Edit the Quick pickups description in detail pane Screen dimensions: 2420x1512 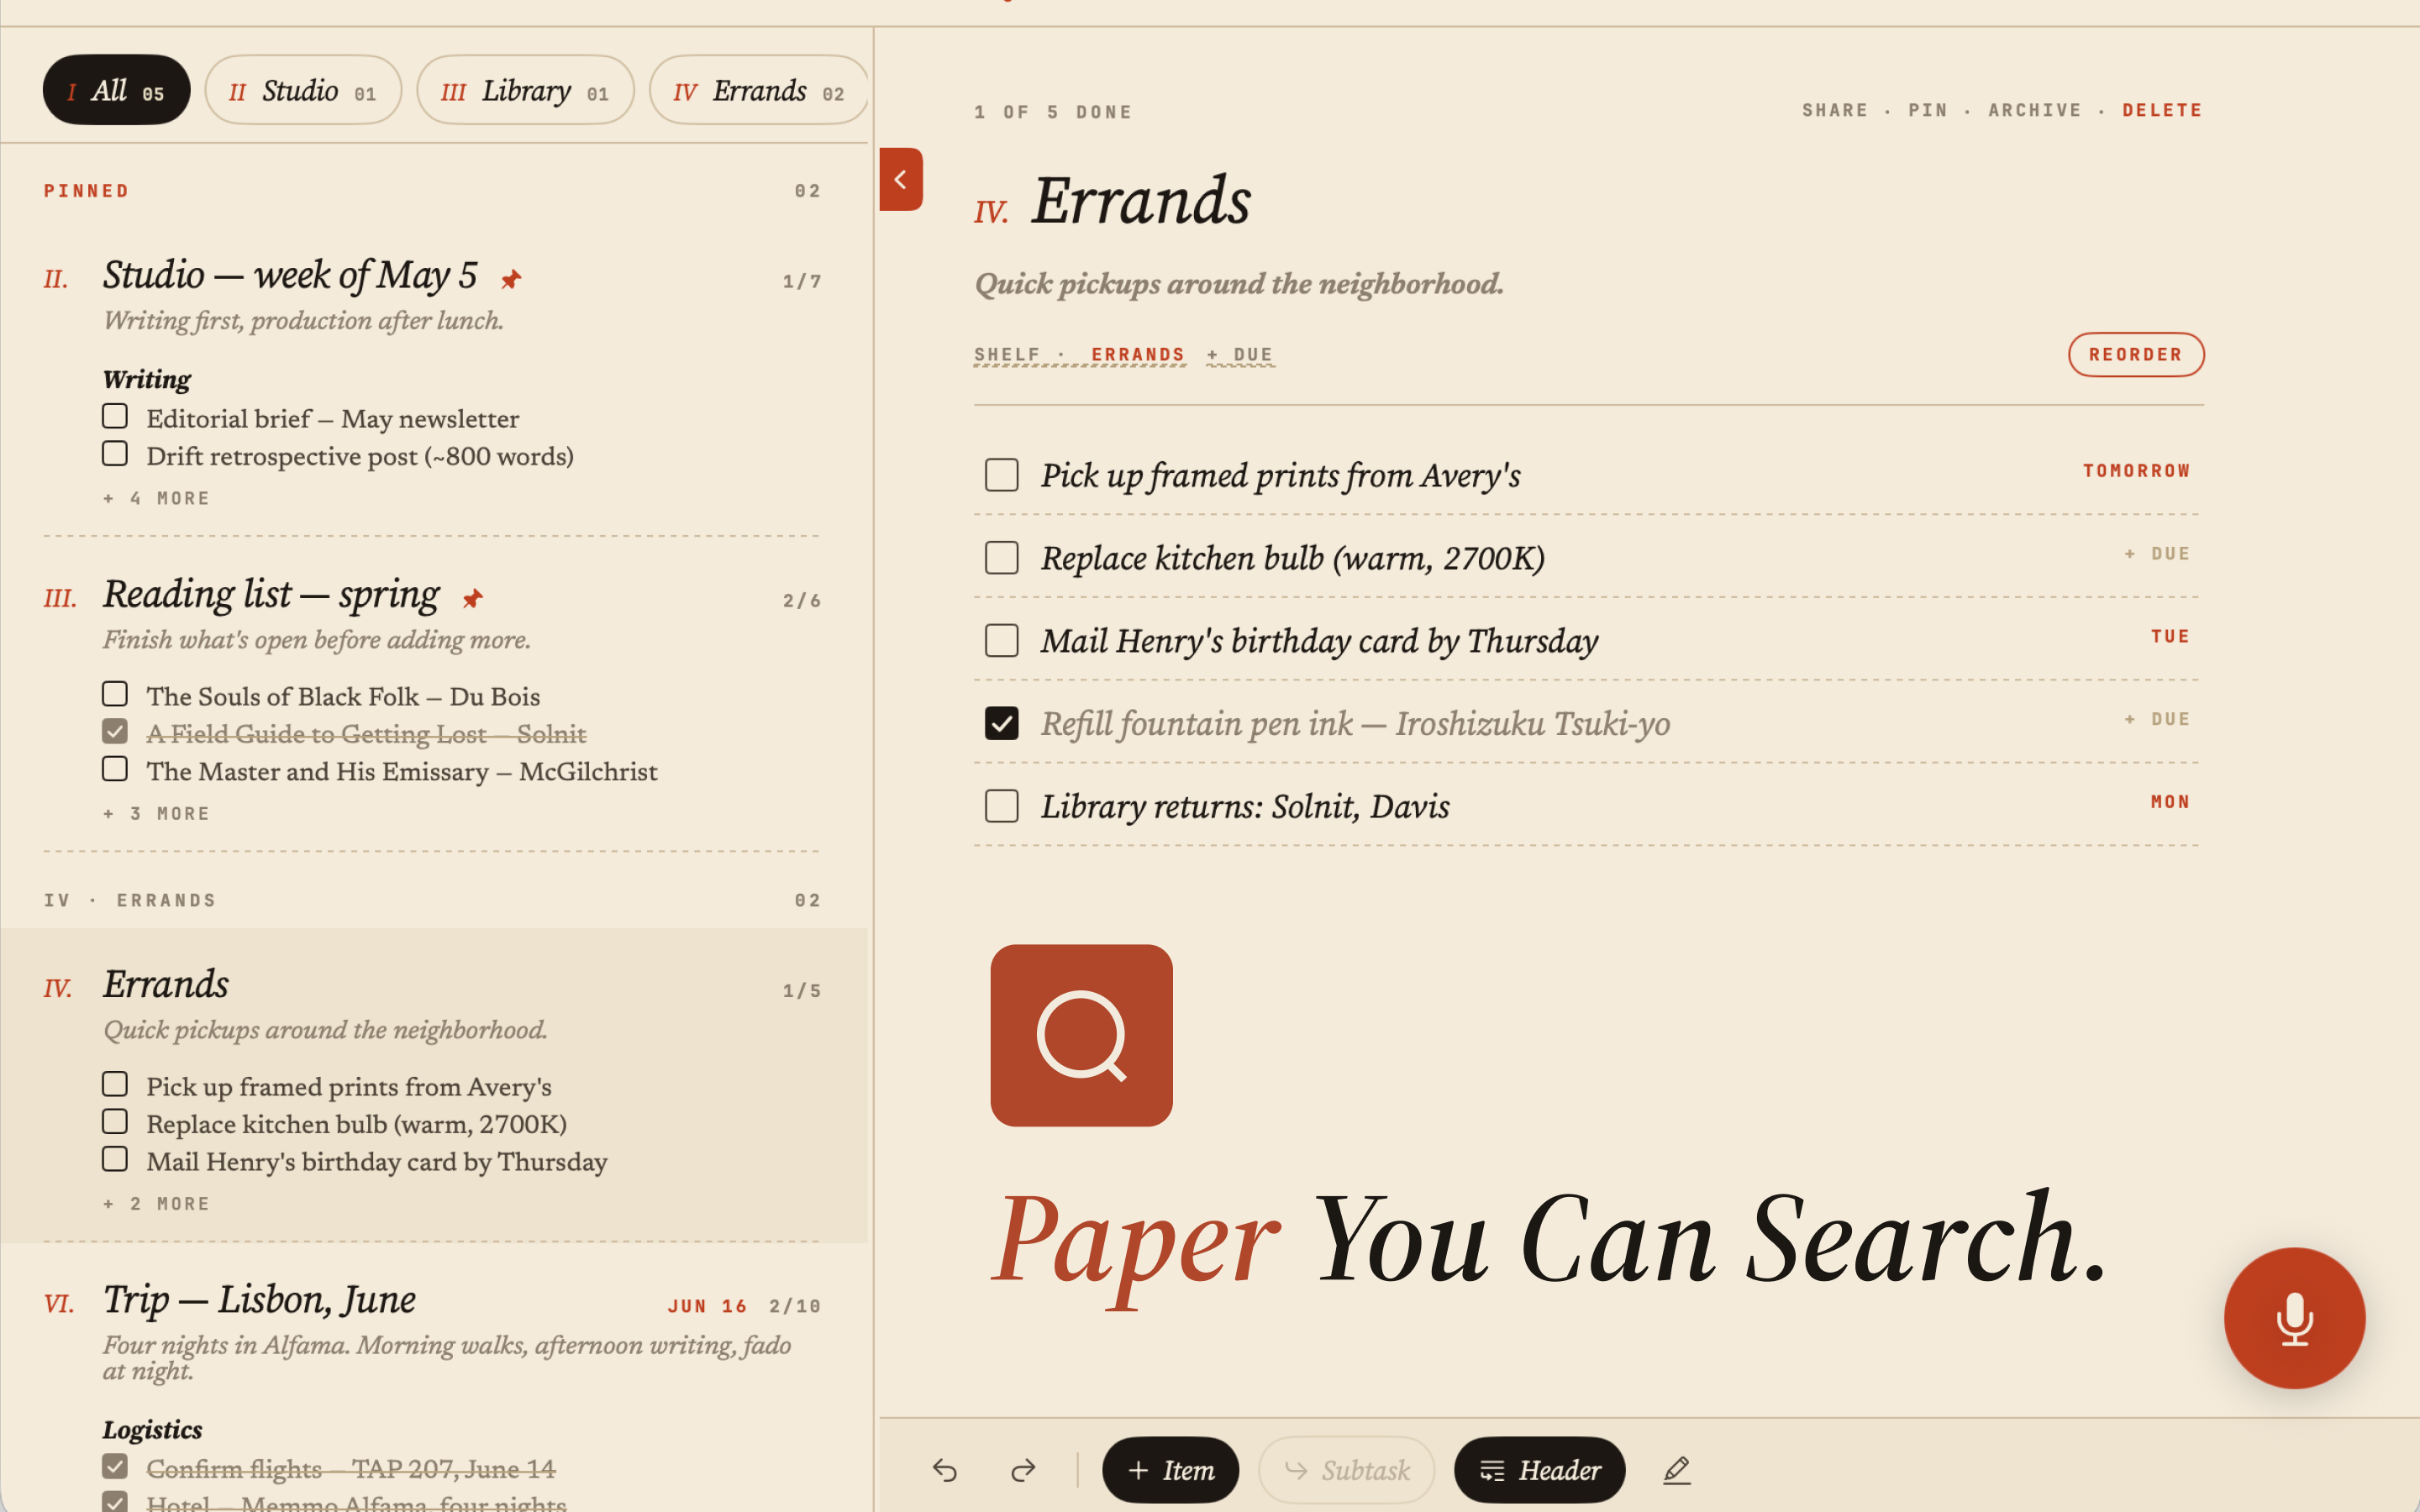point(1239,284)
